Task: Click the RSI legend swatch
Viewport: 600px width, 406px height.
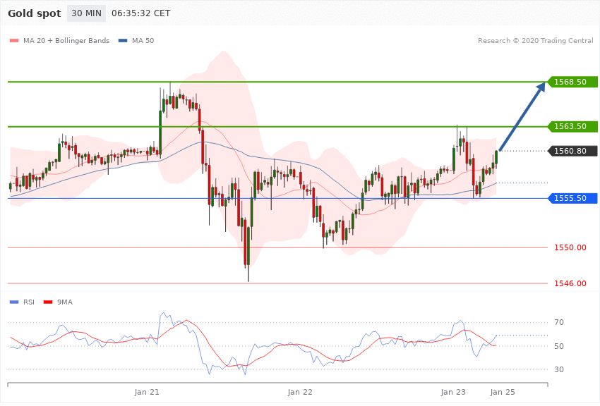Action: [14, 302]
